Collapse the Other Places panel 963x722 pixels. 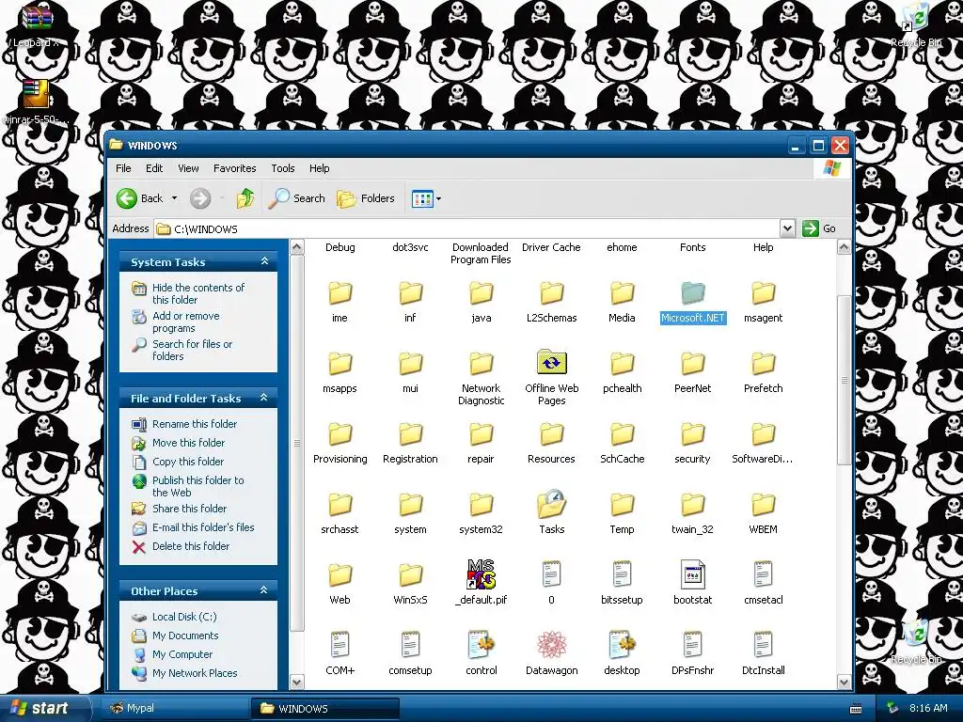pyautogui.click(x=264, y=590)
